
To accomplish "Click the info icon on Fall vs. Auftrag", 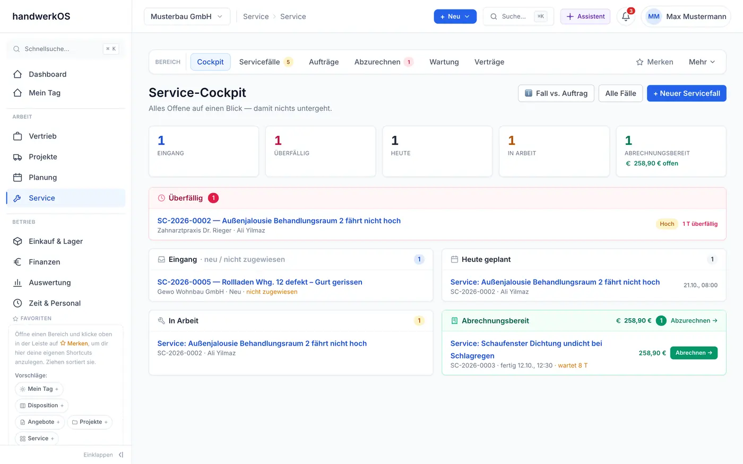I will click(x=528, y=93).
